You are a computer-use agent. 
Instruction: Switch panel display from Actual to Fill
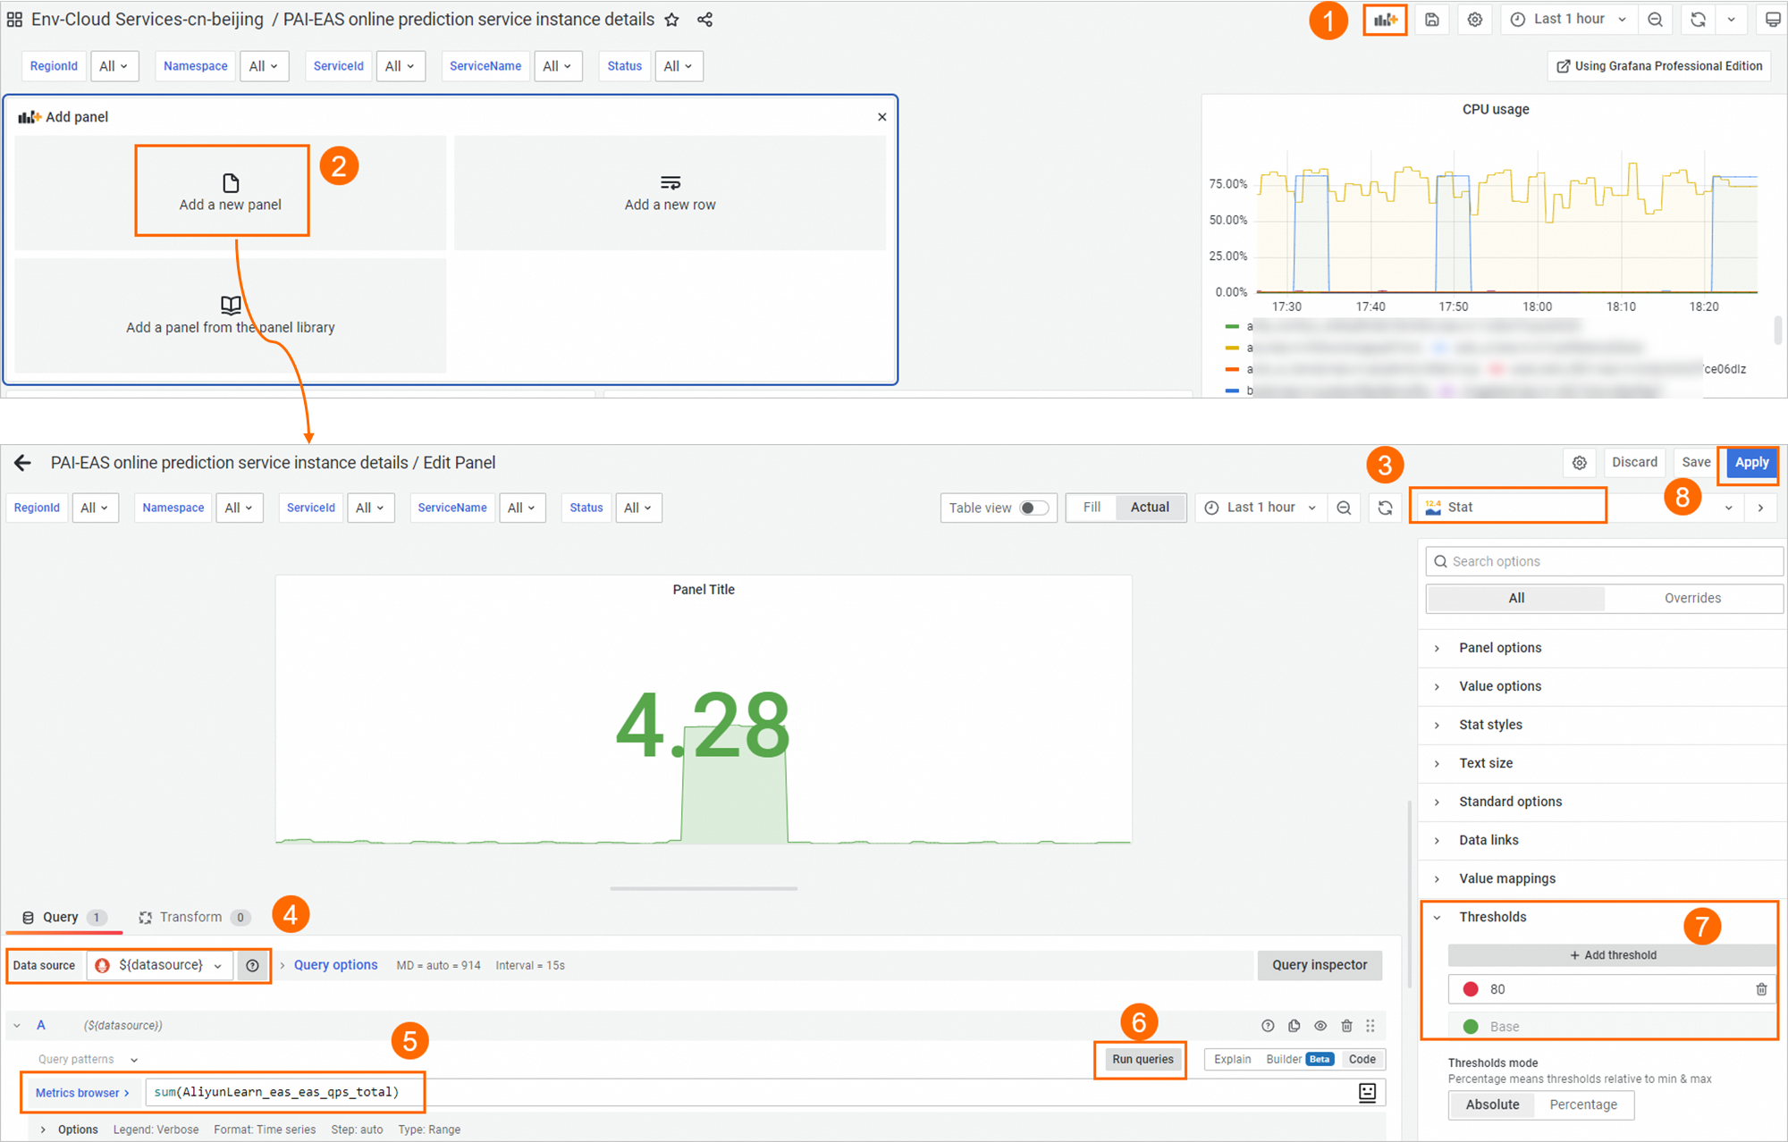[x=1091, y=507]
